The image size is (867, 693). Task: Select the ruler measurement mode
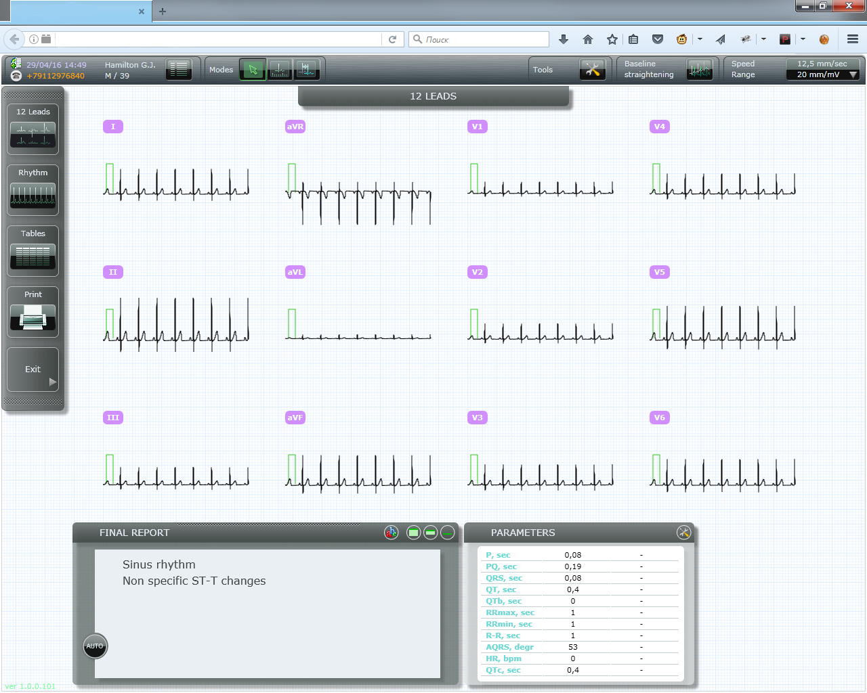point(280,69)
